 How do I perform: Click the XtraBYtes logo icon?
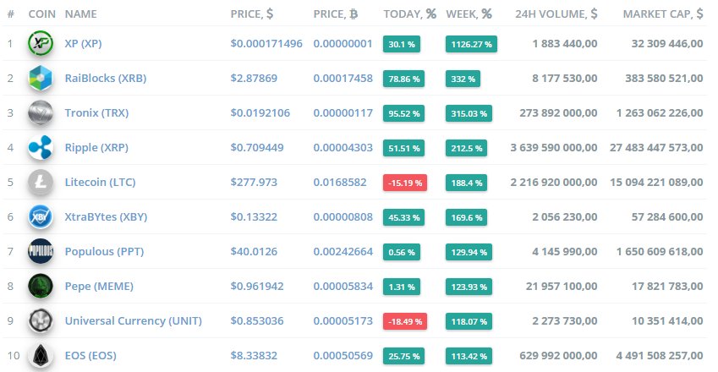(41, 217)
